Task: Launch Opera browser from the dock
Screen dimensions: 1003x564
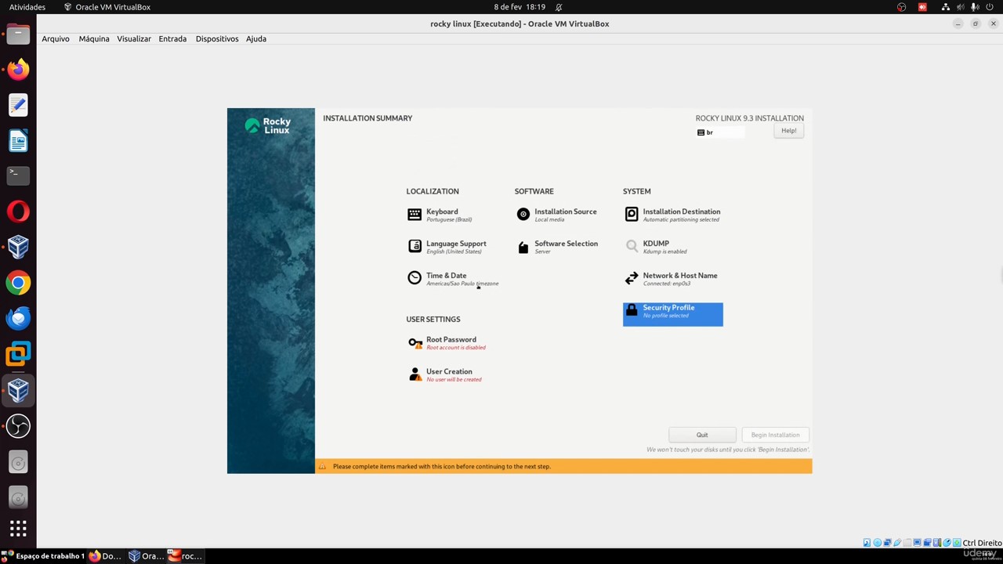Action: [18, 211]
